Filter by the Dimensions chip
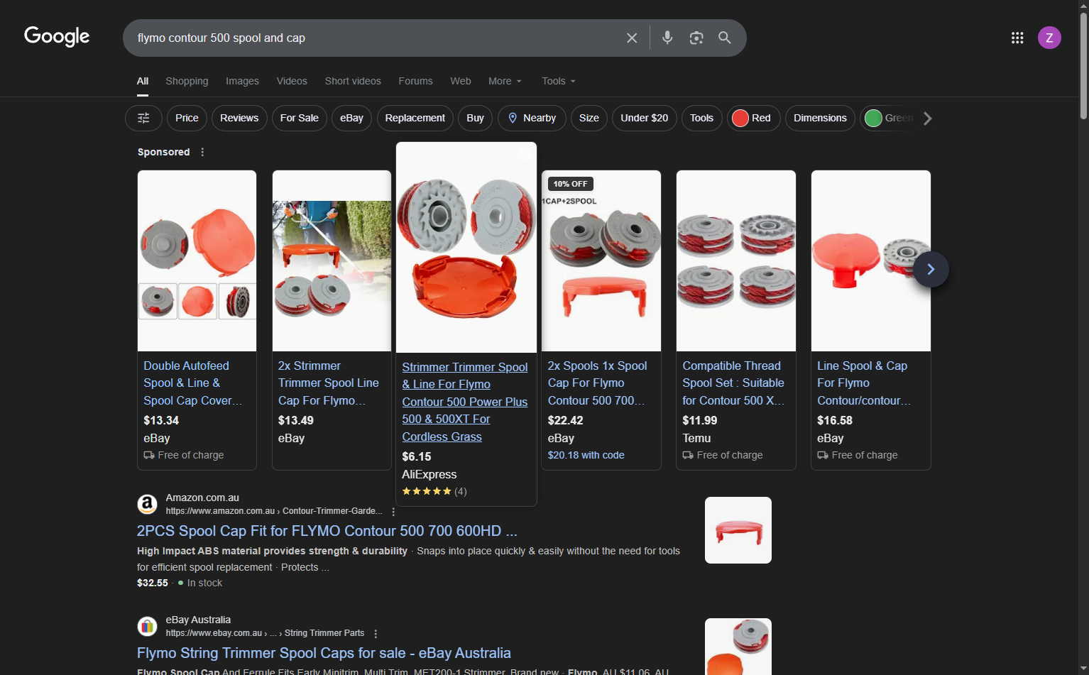This screenshot has width=1089, height=675. [x=820, y=118]
